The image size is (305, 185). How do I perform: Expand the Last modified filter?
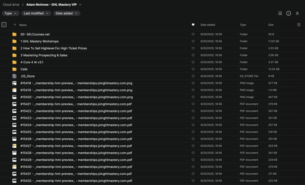click(x=36, y=13)
